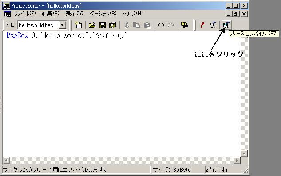281x176 pixels.
Task: Copy with the toolbar copy icon
Action: 137,25
